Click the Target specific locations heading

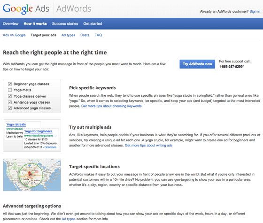pyautogui.click(x=94, y=167)
